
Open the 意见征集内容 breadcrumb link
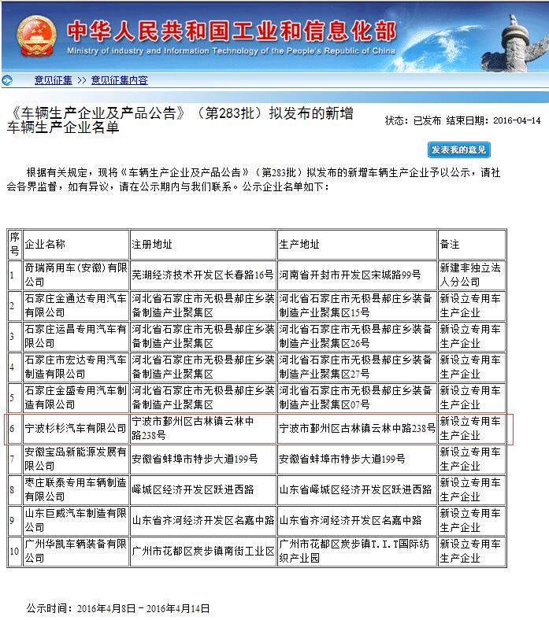tap(119, 80)
